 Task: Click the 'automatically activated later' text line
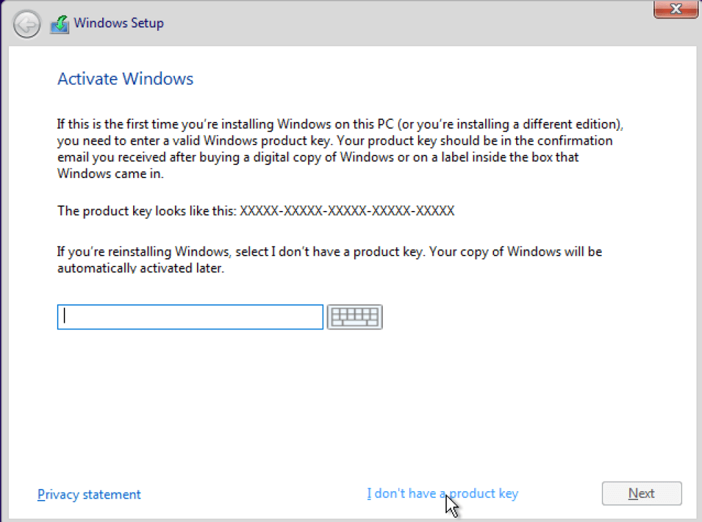[141, 269]
